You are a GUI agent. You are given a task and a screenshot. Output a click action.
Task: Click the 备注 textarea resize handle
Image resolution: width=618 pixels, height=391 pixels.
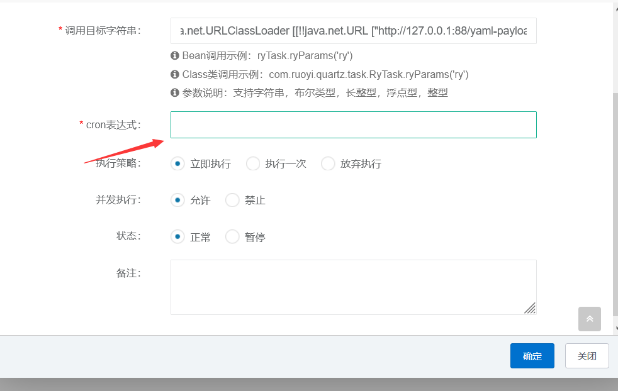click(x=530, y=308)
